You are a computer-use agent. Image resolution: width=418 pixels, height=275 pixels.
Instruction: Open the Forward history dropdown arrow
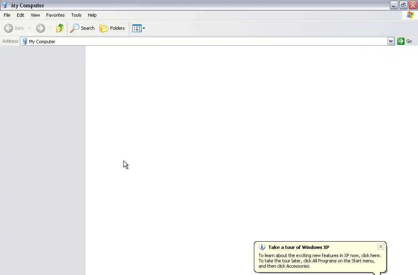tap(50, 28)
